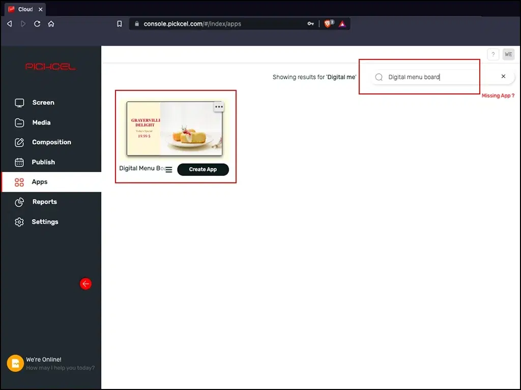Click the Settings gear icon

pos(19,222)
